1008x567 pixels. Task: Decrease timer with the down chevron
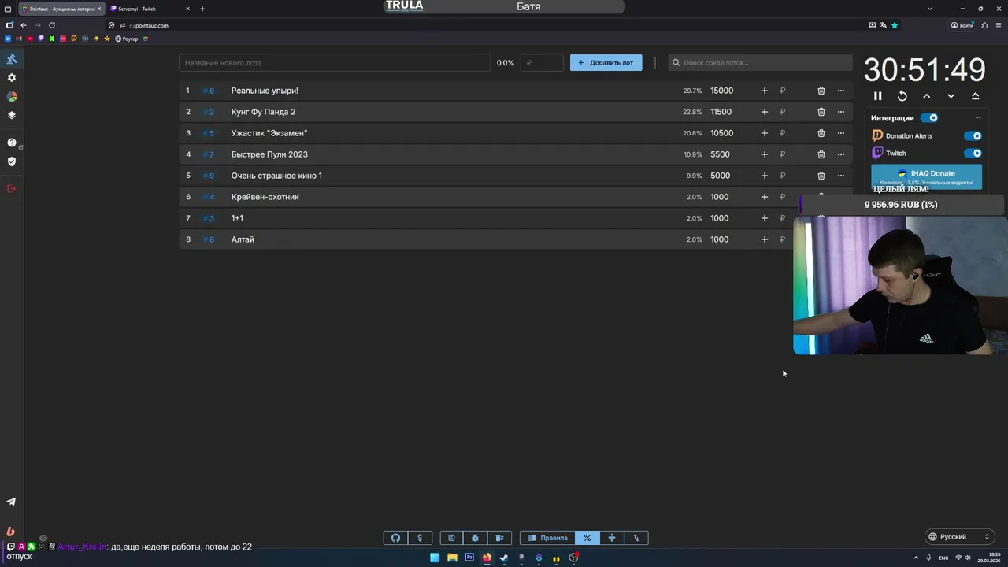(x=951, y=96)
